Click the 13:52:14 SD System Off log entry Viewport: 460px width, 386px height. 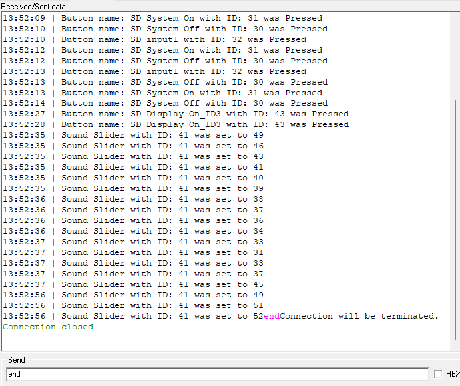[x=165, y=103]
